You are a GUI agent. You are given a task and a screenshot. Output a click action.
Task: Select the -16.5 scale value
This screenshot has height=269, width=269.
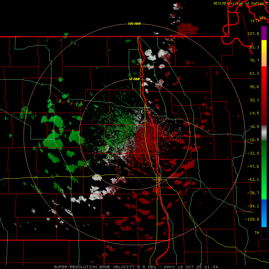[x=253, y=140]
